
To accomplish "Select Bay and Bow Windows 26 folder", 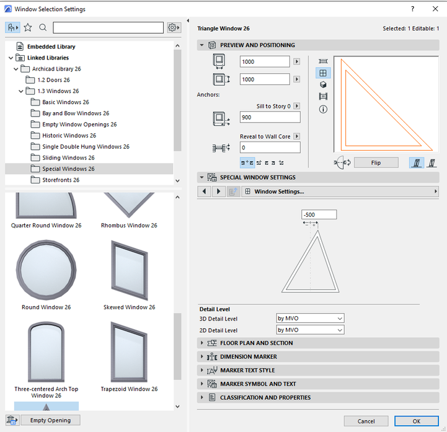I will 76,113.
